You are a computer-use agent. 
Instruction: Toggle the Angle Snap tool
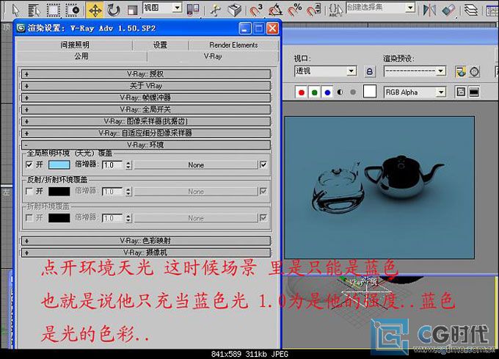276,10
